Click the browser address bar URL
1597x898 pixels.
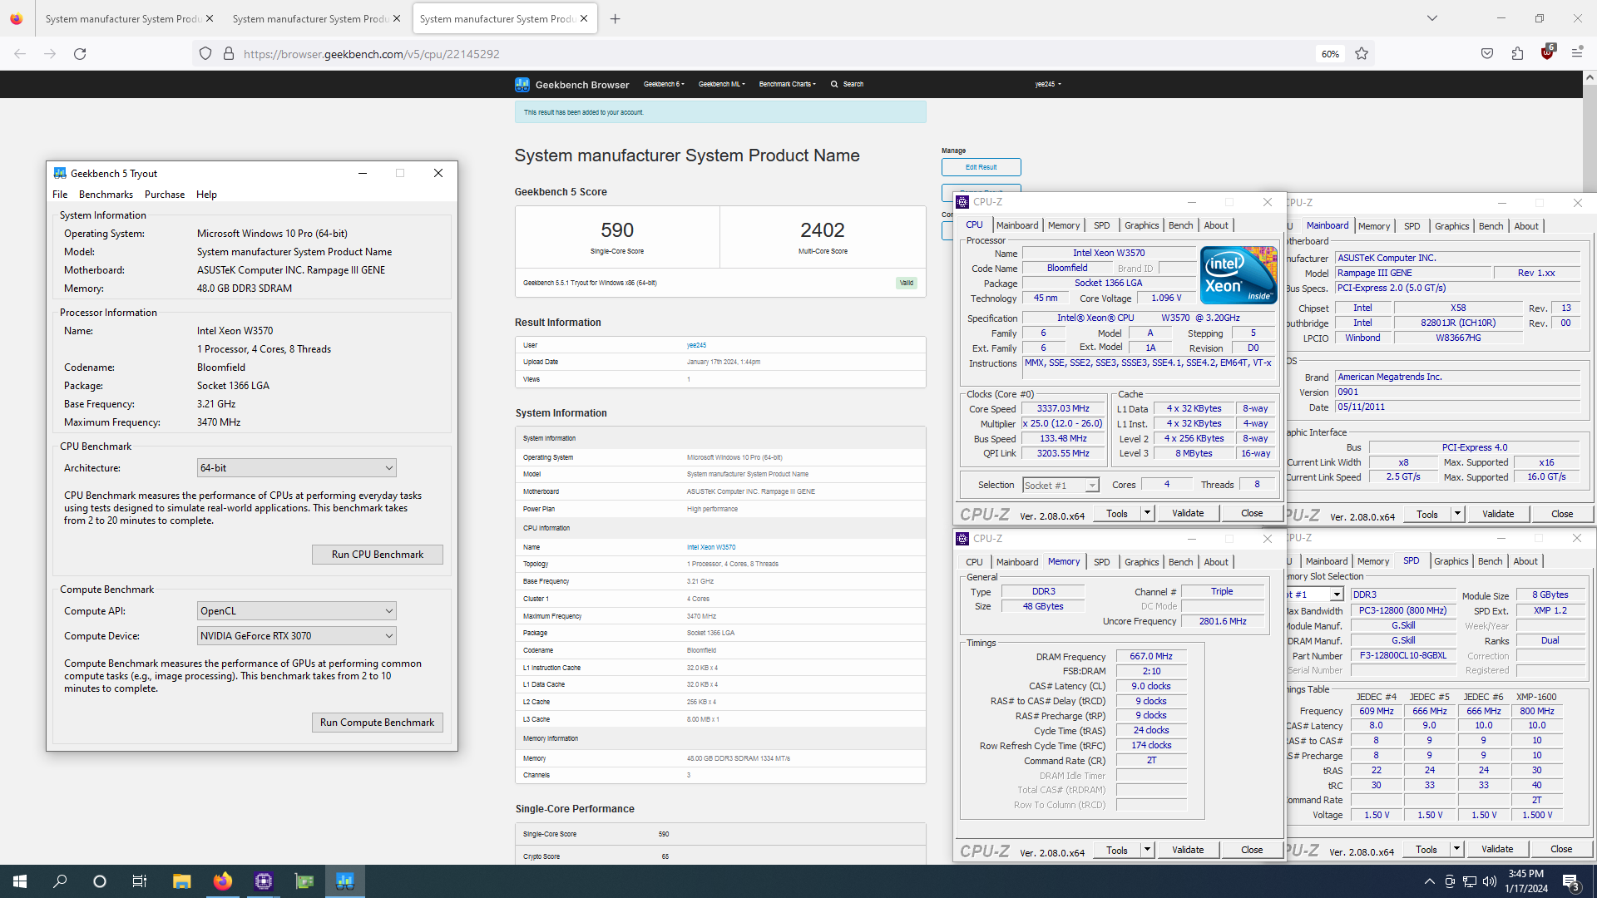click(x=372, y=54)
